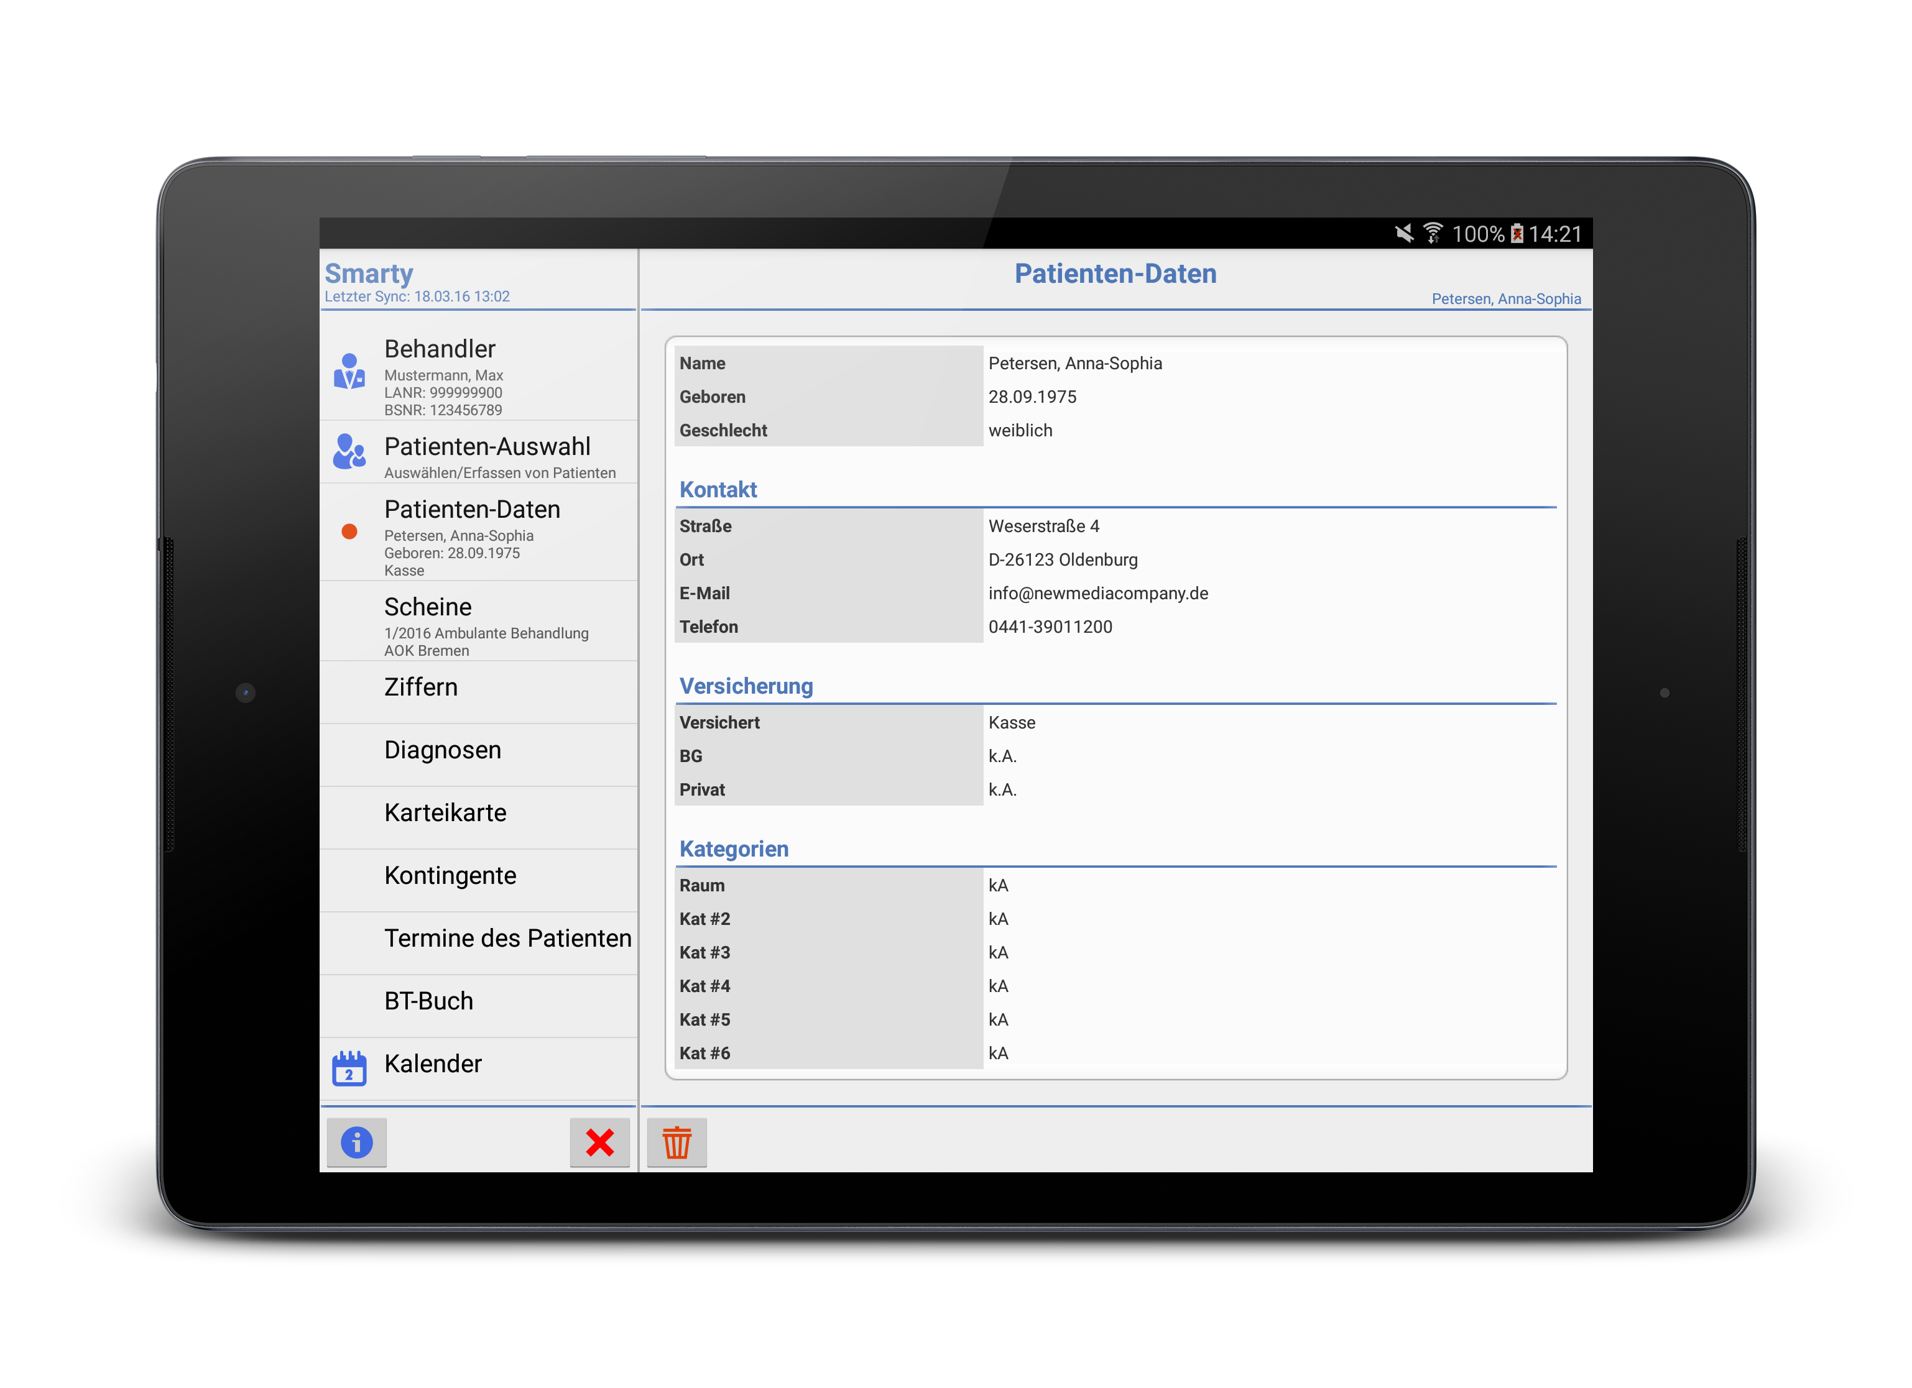Open Kalender in the sidebar
Screen dimensions: 1912x1388
click(x=478, y=1069)
